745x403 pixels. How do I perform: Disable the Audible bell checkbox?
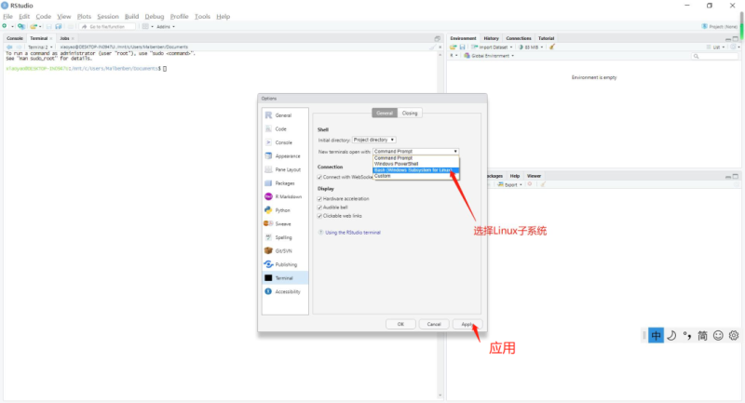320,208
